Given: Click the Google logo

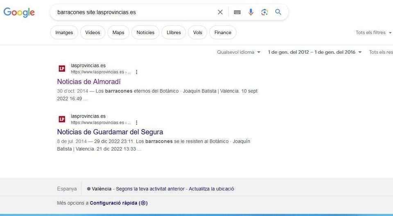Looking at the screenshot, I should [x=19, y=12].
